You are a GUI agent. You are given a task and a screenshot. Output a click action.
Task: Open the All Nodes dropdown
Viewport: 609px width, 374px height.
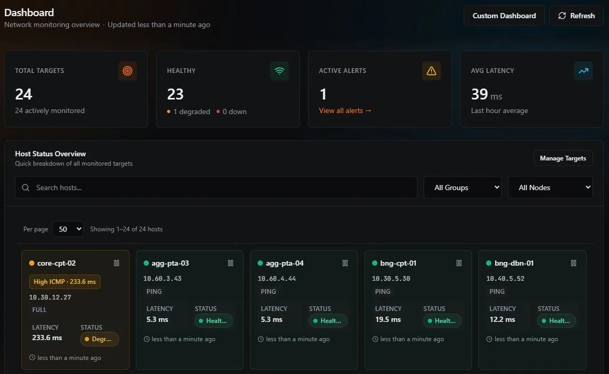point(550,188)
